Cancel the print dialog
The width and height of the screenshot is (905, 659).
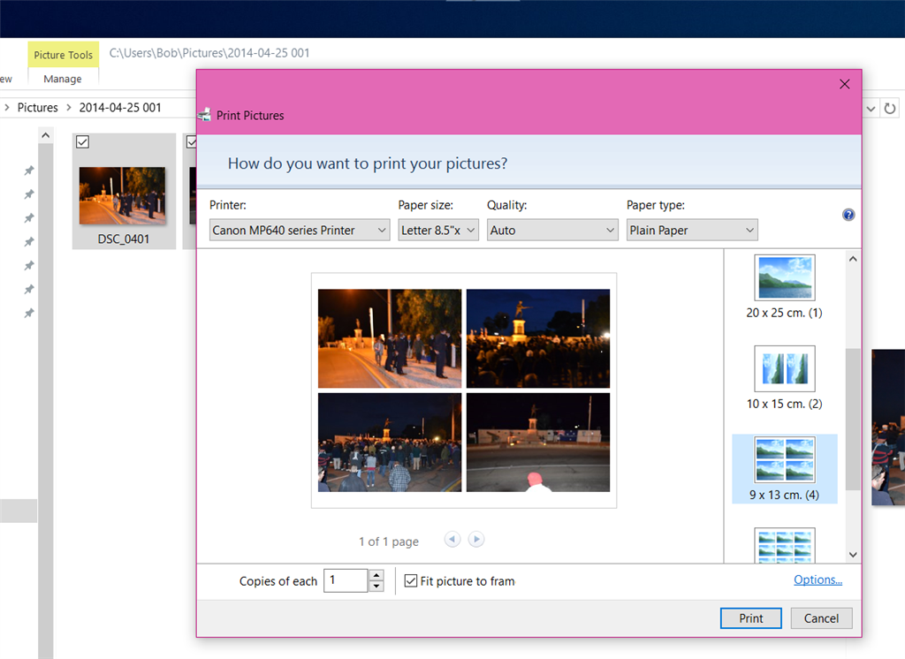[821, 618]
